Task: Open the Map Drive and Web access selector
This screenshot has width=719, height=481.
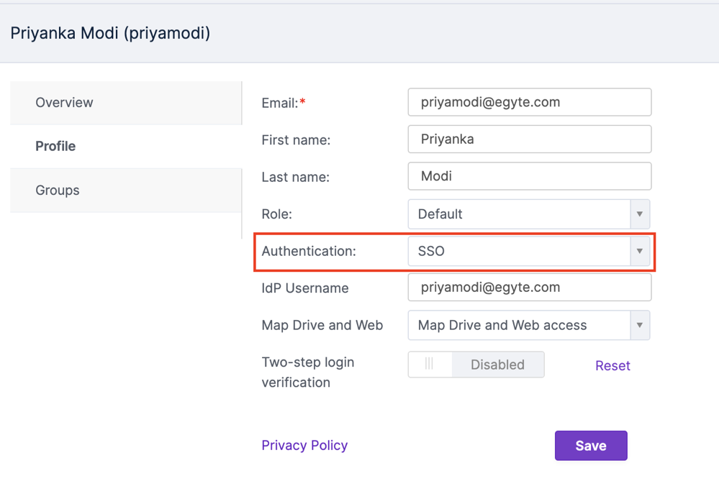Action: (518, 325)
